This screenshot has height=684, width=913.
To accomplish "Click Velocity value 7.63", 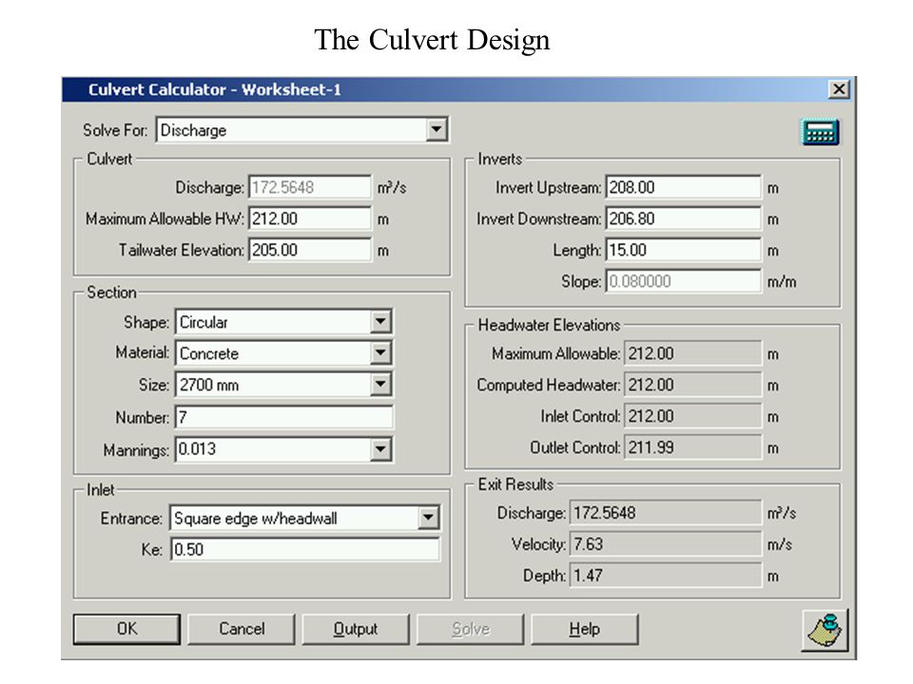I will point(666,544).
